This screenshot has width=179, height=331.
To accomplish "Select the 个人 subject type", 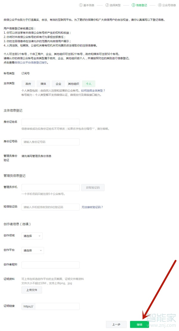I will point(89,84).
